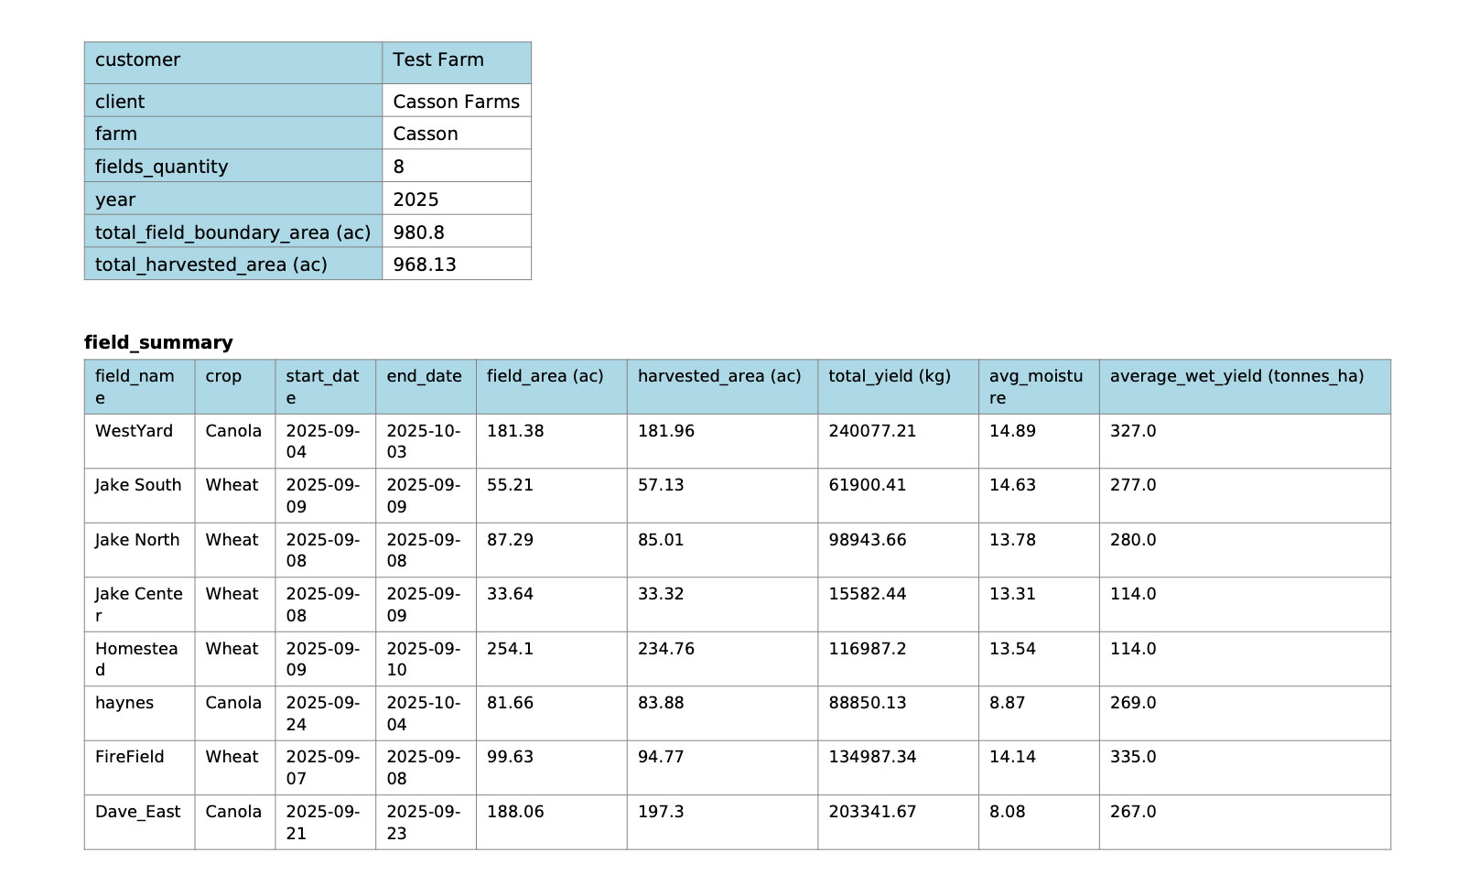
Task: Select the 'Dave_East' field name cell
Action: click(139, 822)
